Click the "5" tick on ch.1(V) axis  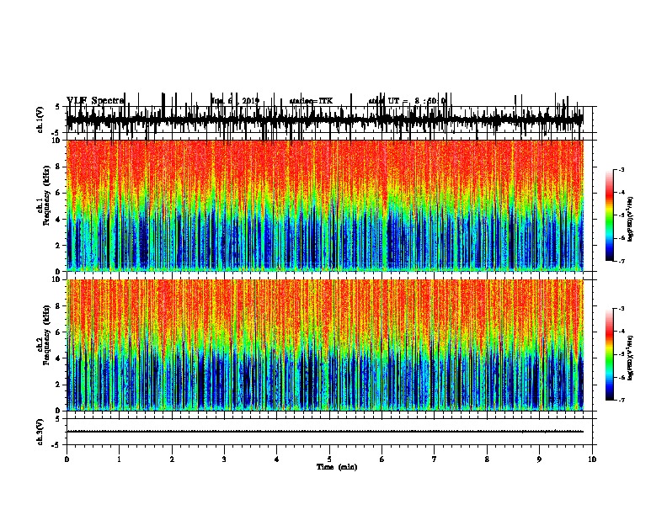click(59, 107)
